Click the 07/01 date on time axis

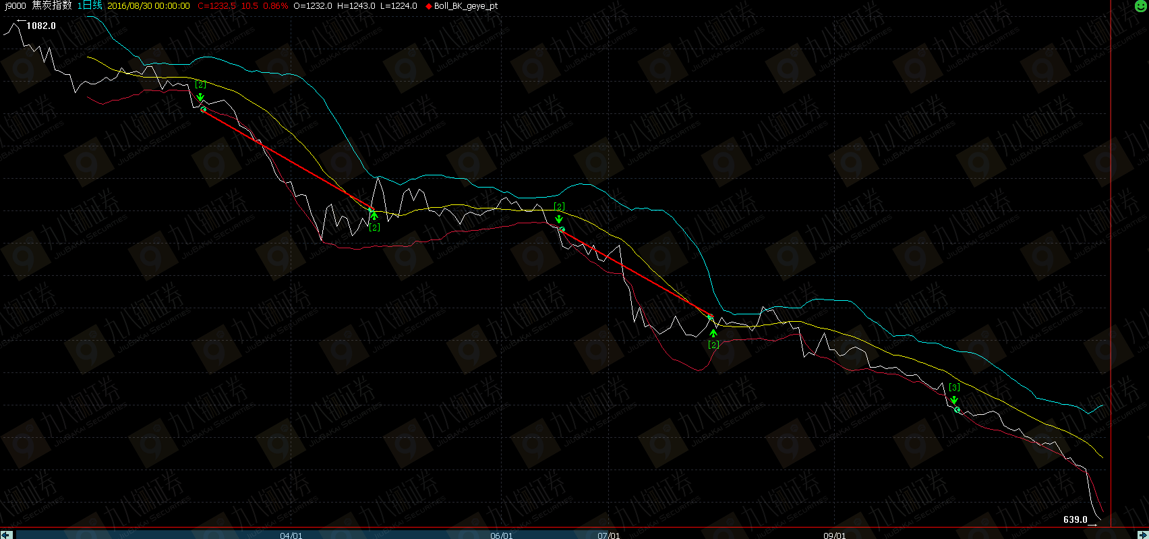pyautogui.click(x=608, y=536)
